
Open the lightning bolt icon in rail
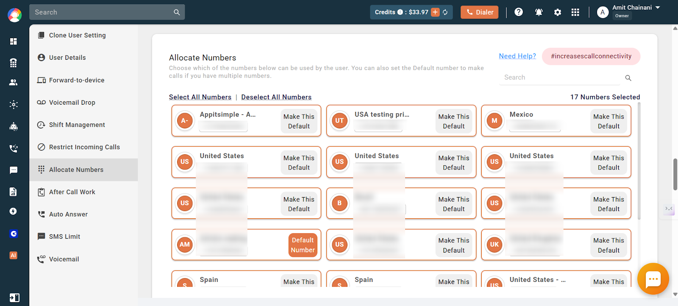(14, 211)
